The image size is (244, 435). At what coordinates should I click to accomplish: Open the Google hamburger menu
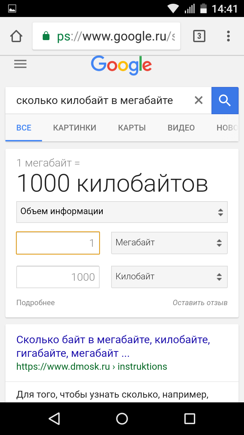20,64
